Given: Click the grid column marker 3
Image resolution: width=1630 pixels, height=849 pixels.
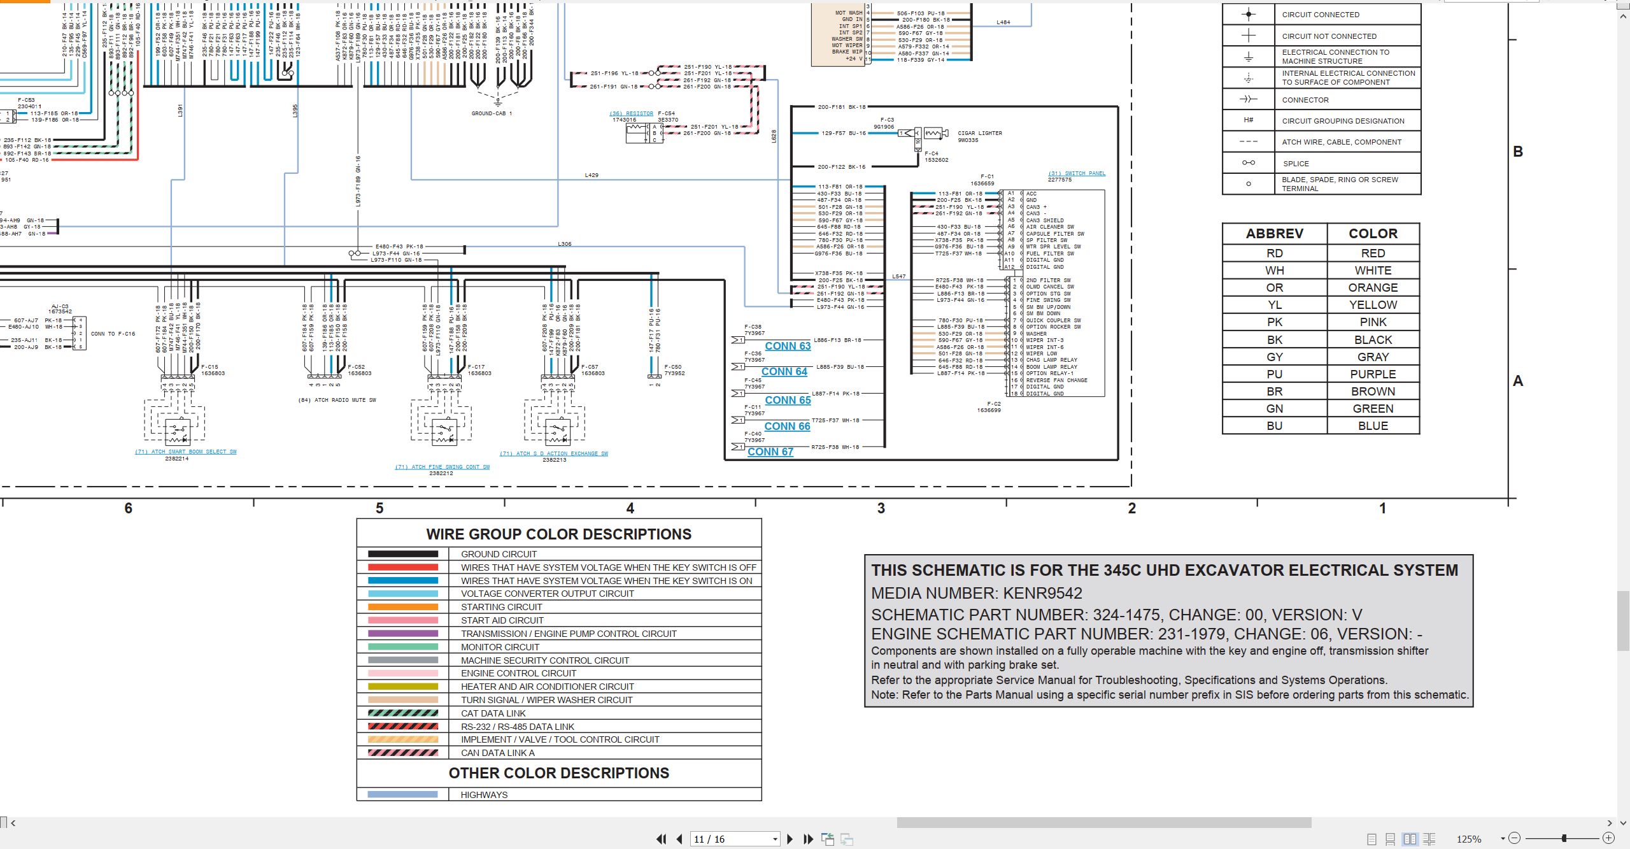Looking at the screenshot, I should 881,508.
